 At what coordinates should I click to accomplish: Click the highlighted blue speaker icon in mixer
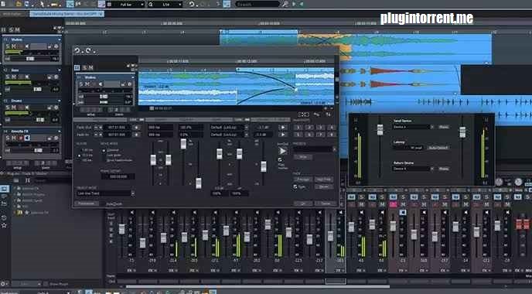(x=403, y=212)
